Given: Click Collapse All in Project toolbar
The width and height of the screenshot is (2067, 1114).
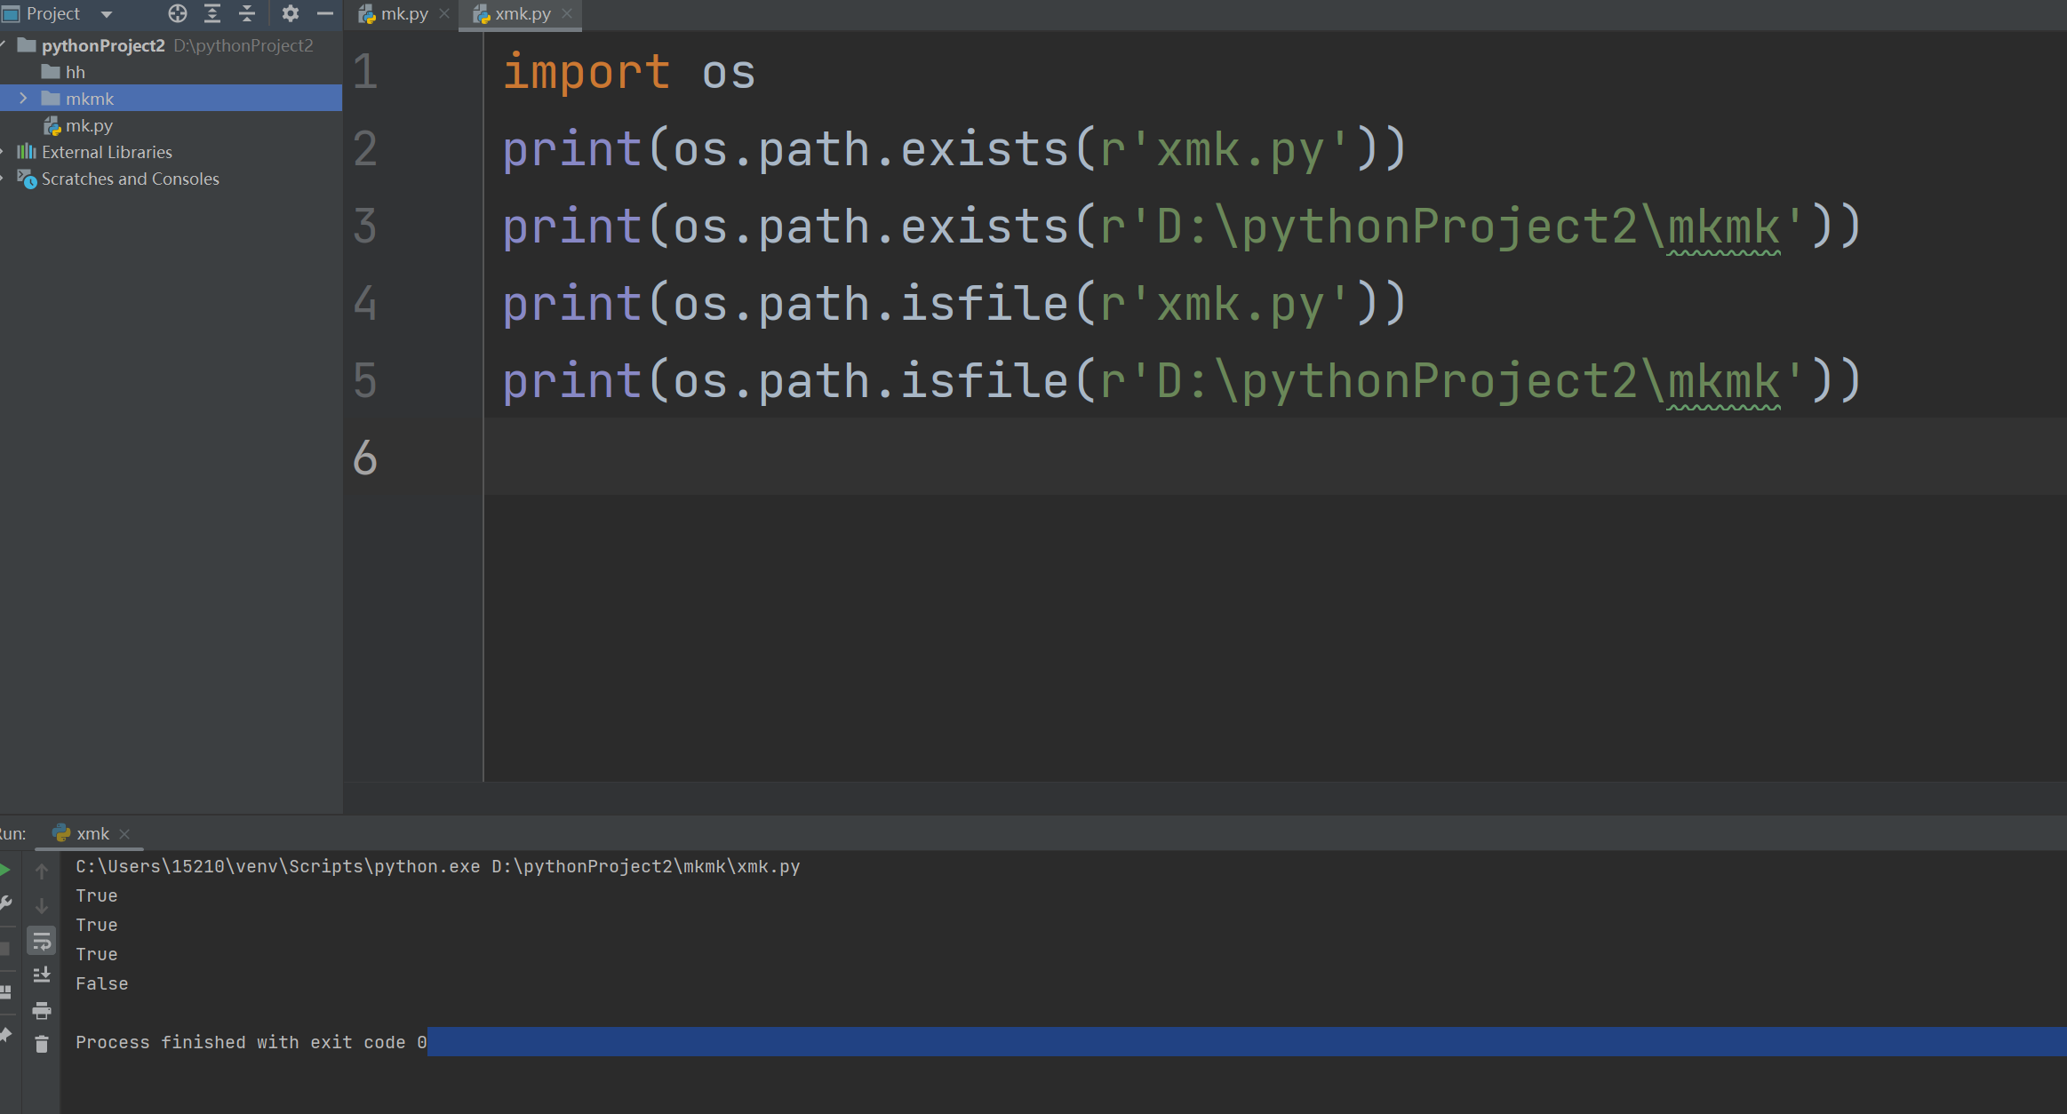Looking at the screenshot, I should (x=247, y=13).
